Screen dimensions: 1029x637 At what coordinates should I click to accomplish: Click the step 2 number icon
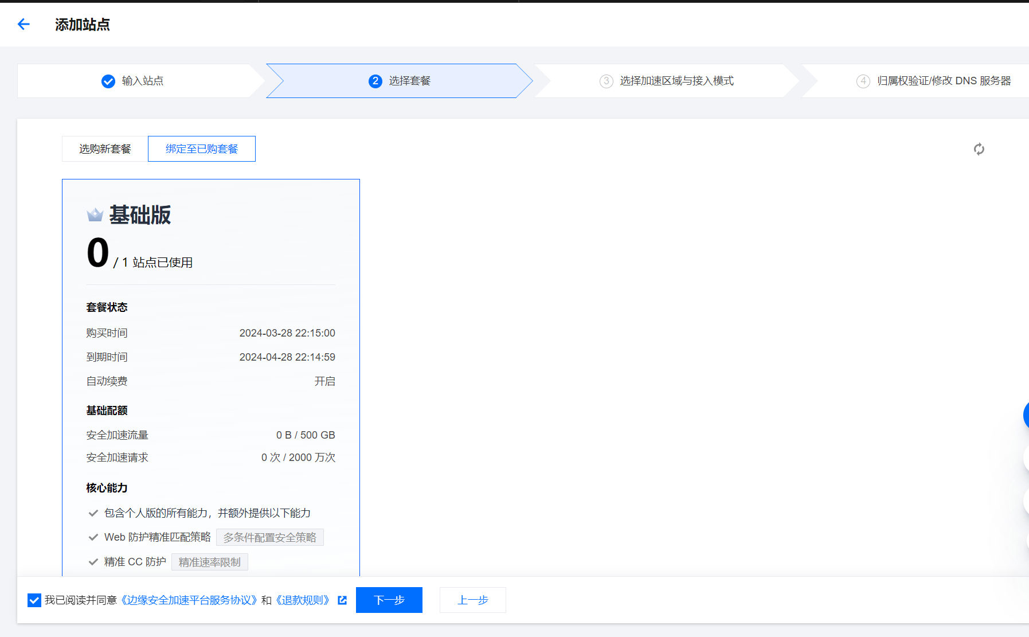pos(375,81)
